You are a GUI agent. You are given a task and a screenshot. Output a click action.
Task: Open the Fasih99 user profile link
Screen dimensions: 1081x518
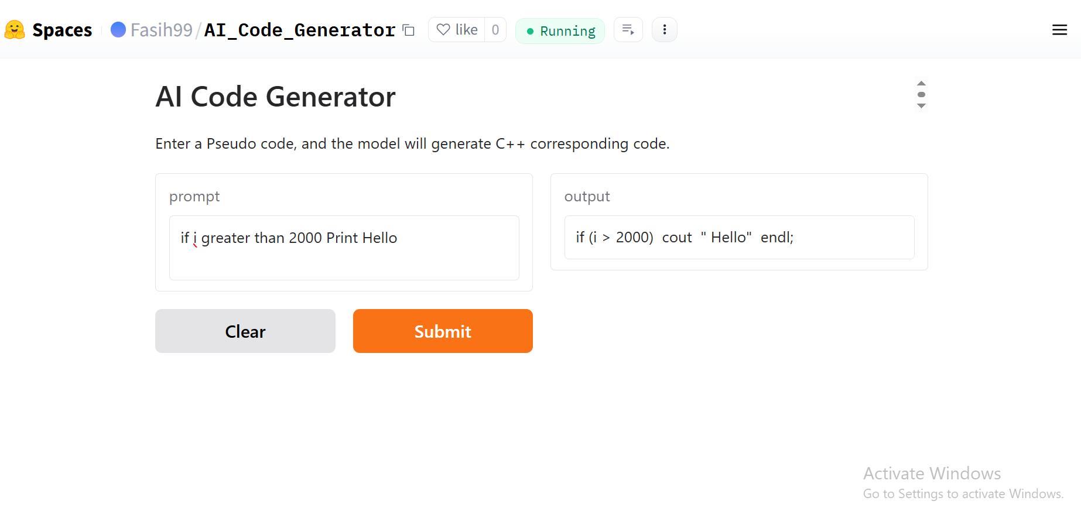[x=162, y=30]
